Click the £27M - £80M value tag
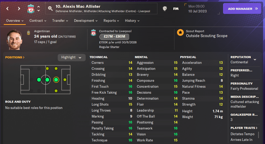 click(114, 37)
